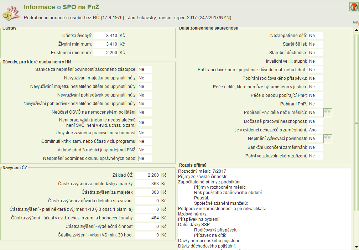Click the Starobní důchodce value field
Viewport: 359px width, 250px height.
[x=315, y=53]
